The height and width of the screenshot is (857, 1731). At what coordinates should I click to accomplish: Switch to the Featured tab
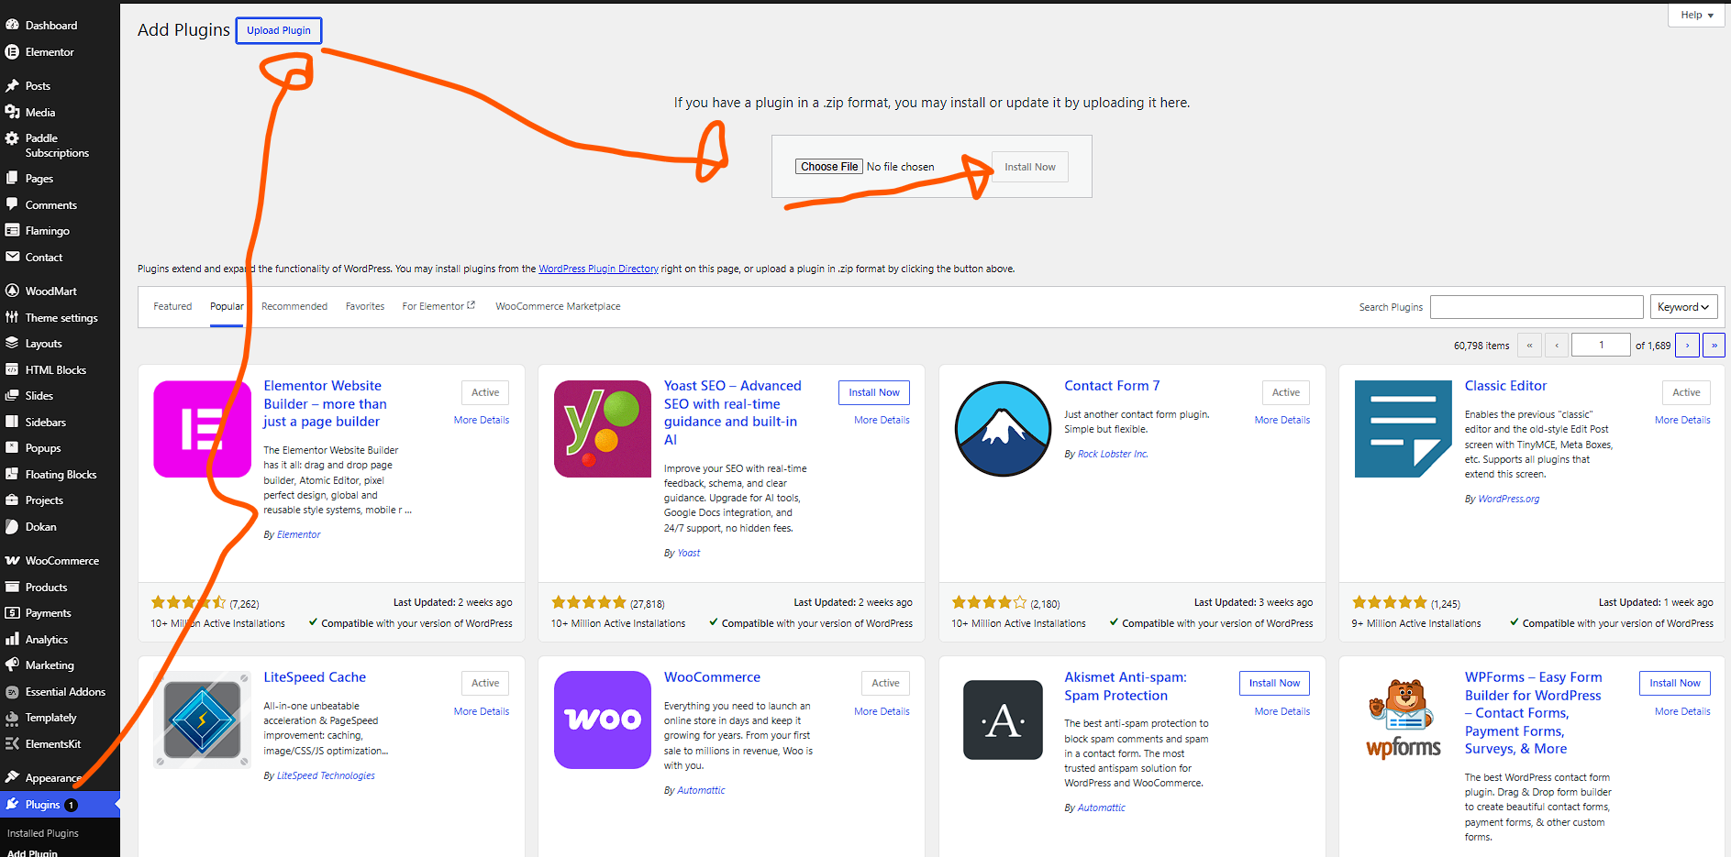click(172, 306)
